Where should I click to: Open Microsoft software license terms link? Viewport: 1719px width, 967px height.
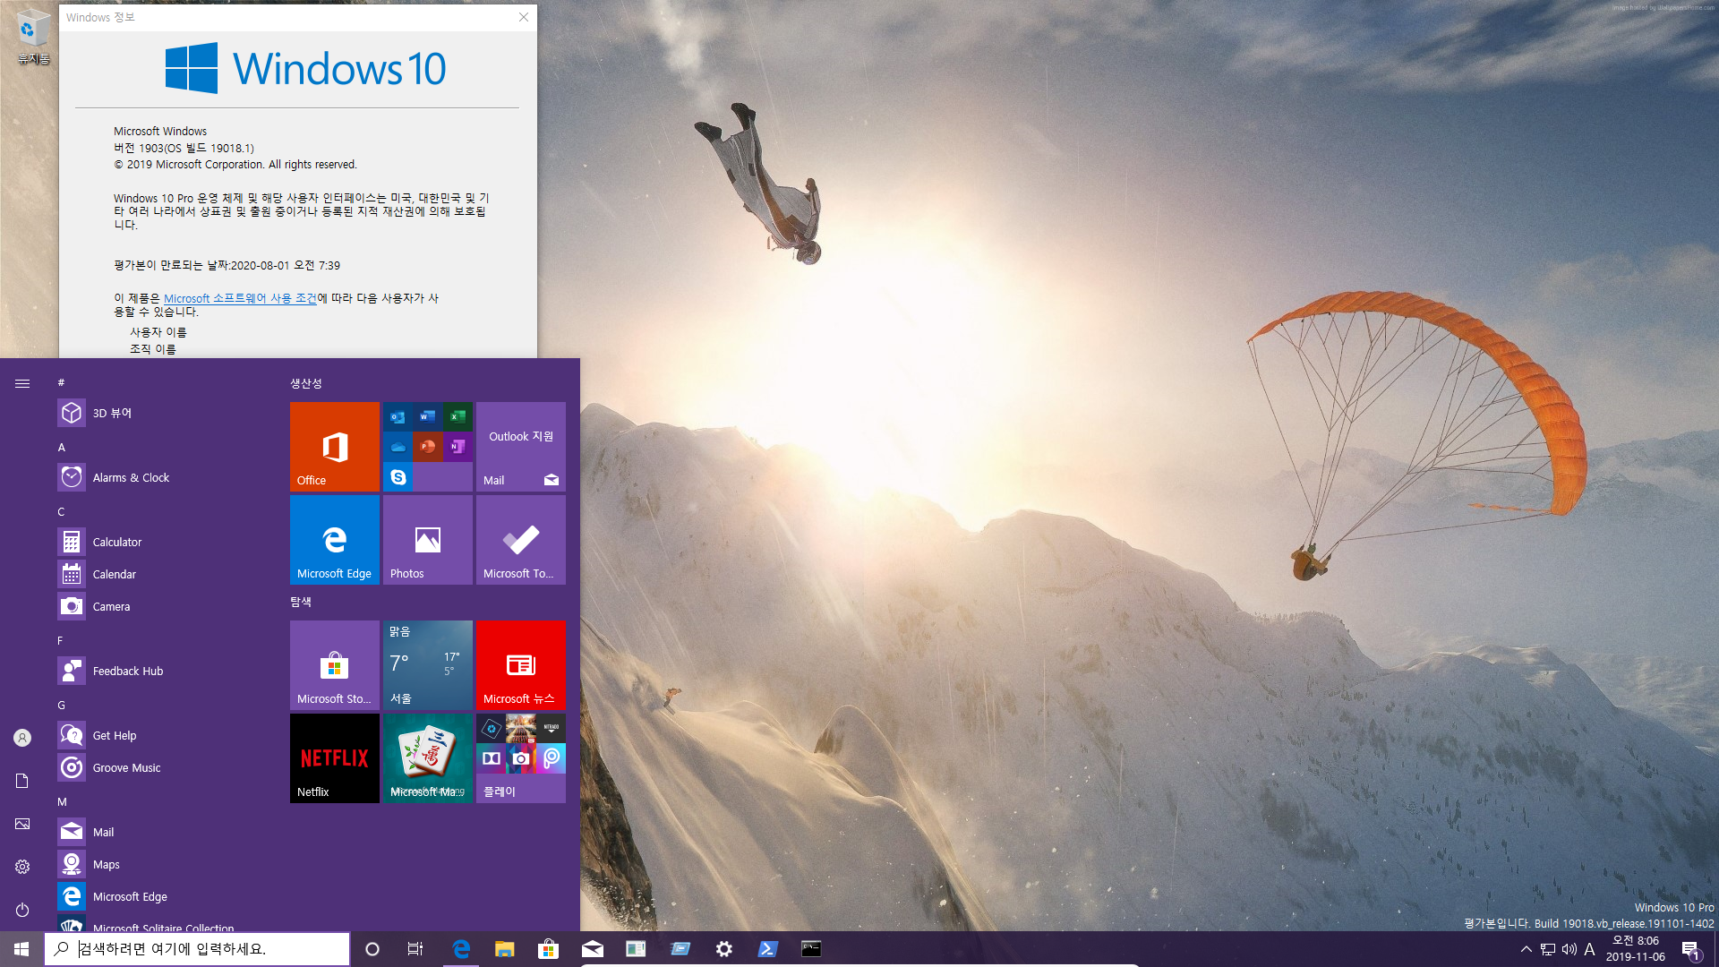pos(240,298)
